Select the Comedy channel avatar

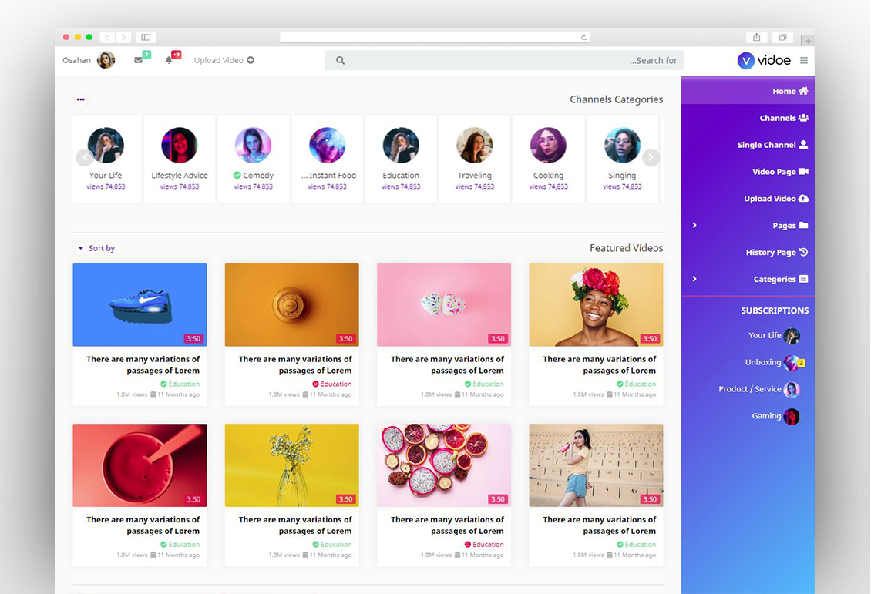[254, 145]
